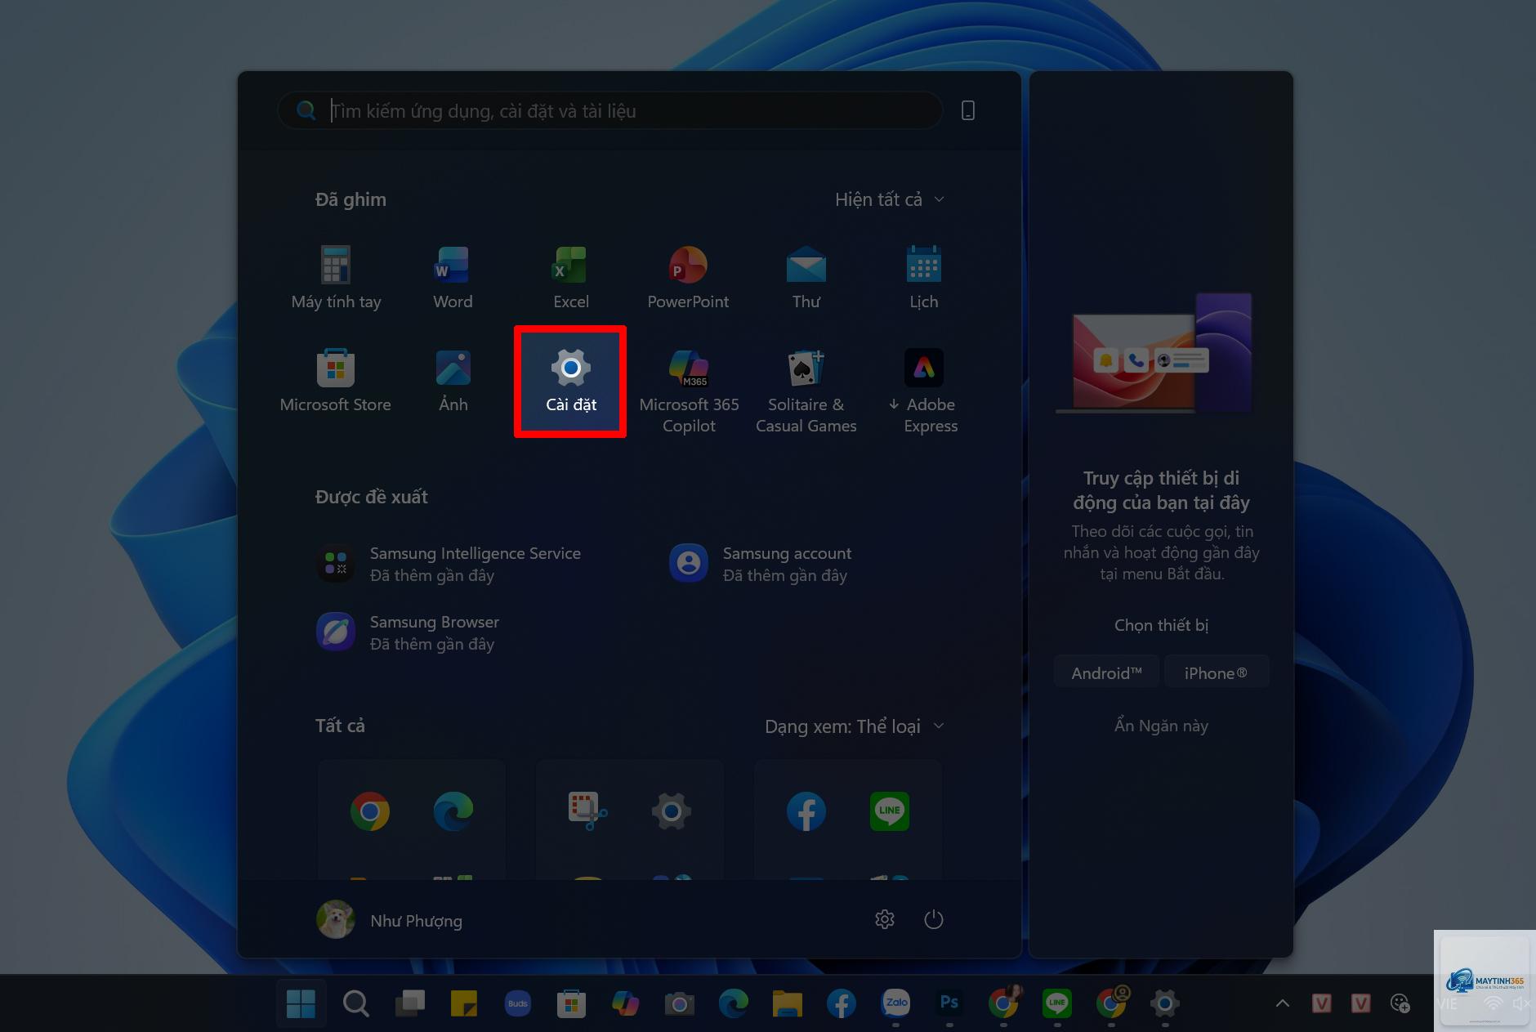Image resolution: width=1536 pixels, height=1032 pixels.
Task: Open the pinned Cài đặt settings app
Action: [570, 382]
